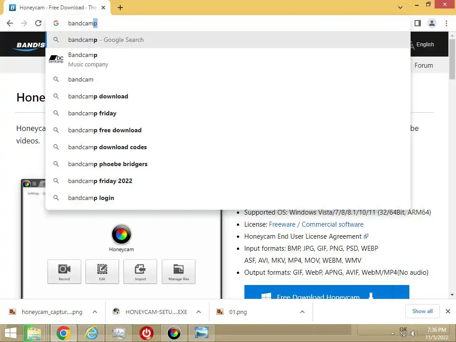Expand options for honeycam_captur....png download

click(95, 312)
